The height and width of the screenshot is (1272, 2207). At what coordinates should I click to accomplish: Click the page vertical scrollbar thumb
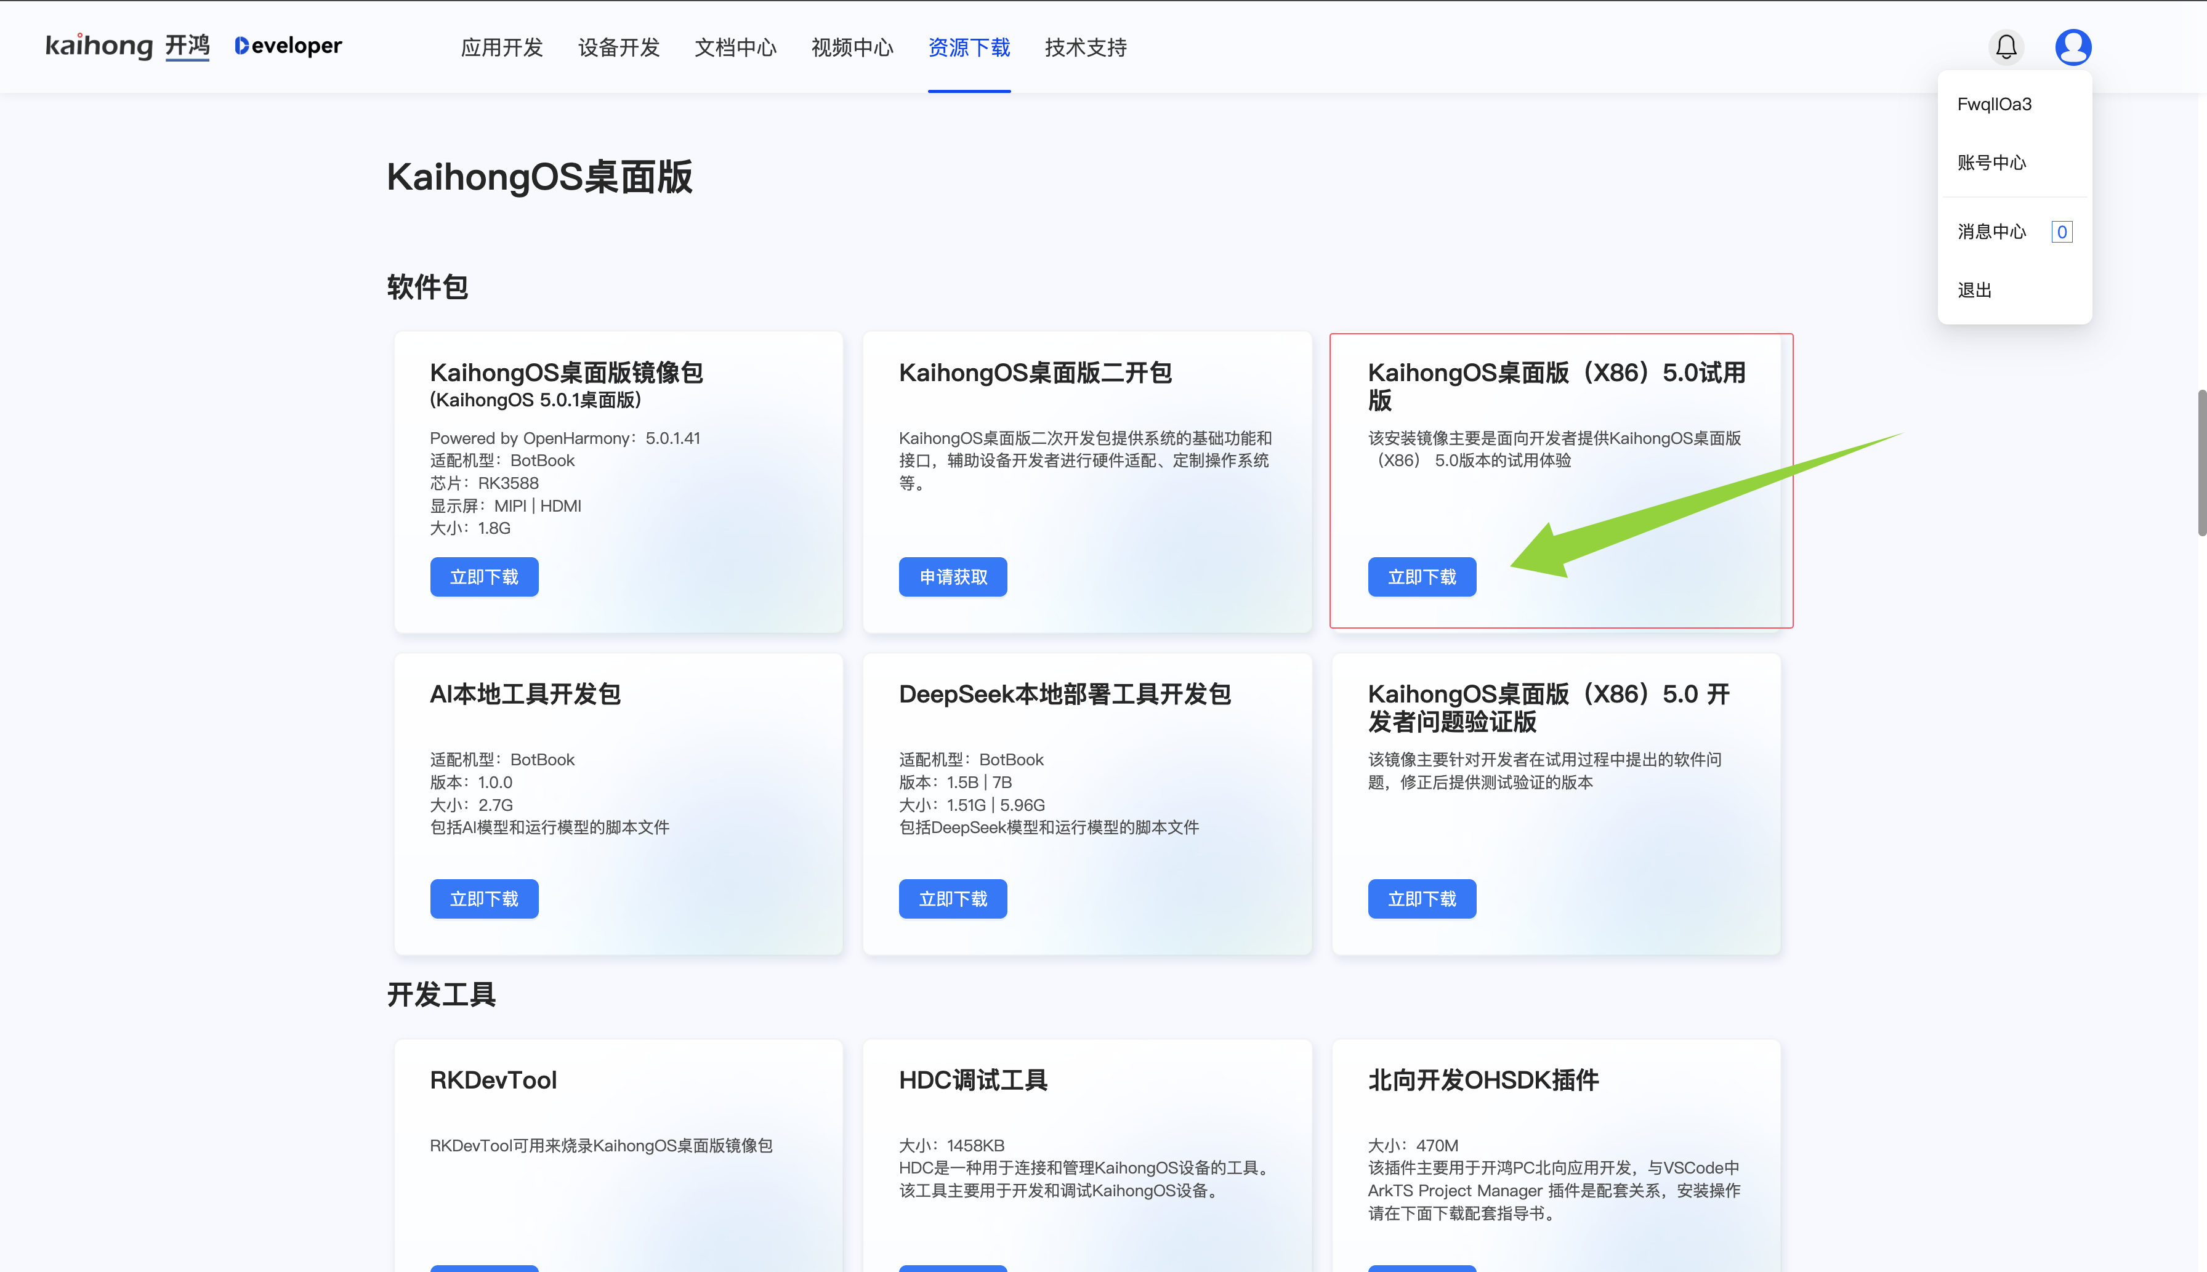[2201, 463]
